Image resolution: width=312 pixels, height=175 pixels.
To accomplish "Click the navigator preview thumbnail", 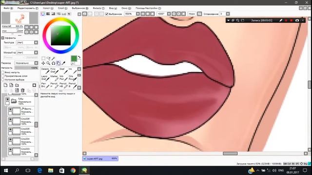I will pos(19,18).
